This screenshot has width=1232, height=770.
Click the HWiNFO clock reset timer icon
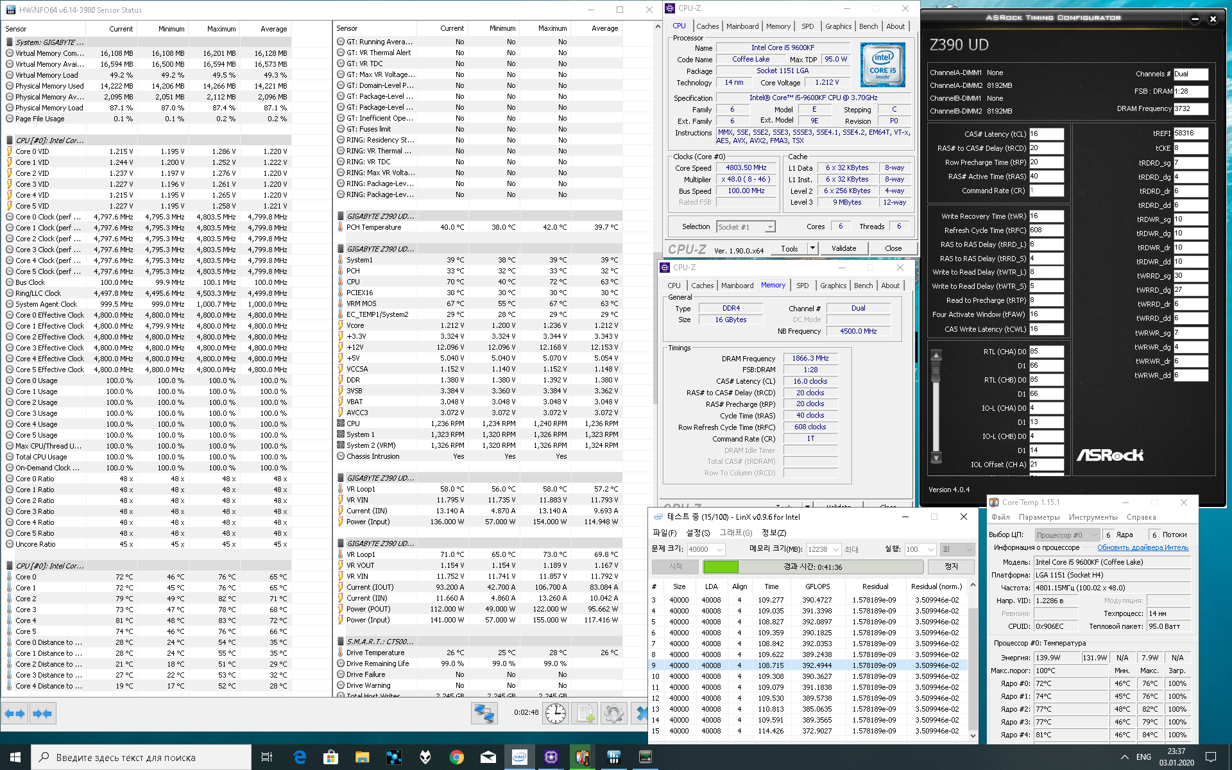point(556,714)
